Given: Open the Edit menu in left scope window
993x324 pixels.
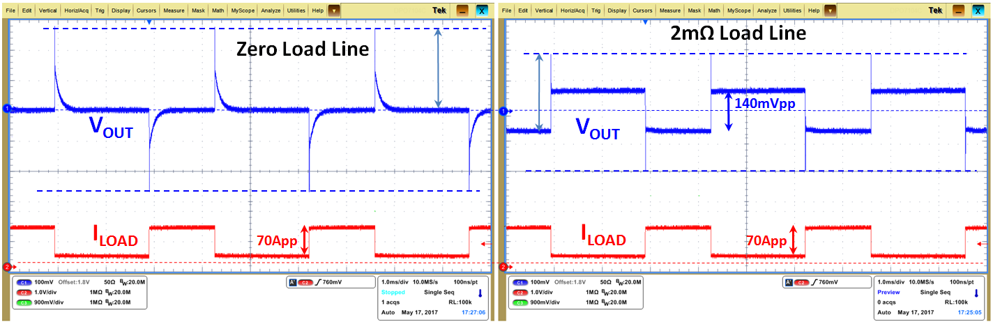Looking at the screenshot, I should click(x=26, y=11).
